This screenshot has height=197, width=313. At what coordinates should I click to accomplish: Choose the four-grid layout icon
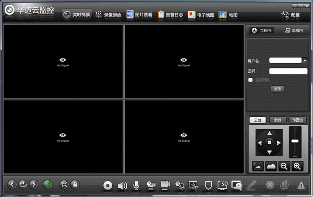47,184
